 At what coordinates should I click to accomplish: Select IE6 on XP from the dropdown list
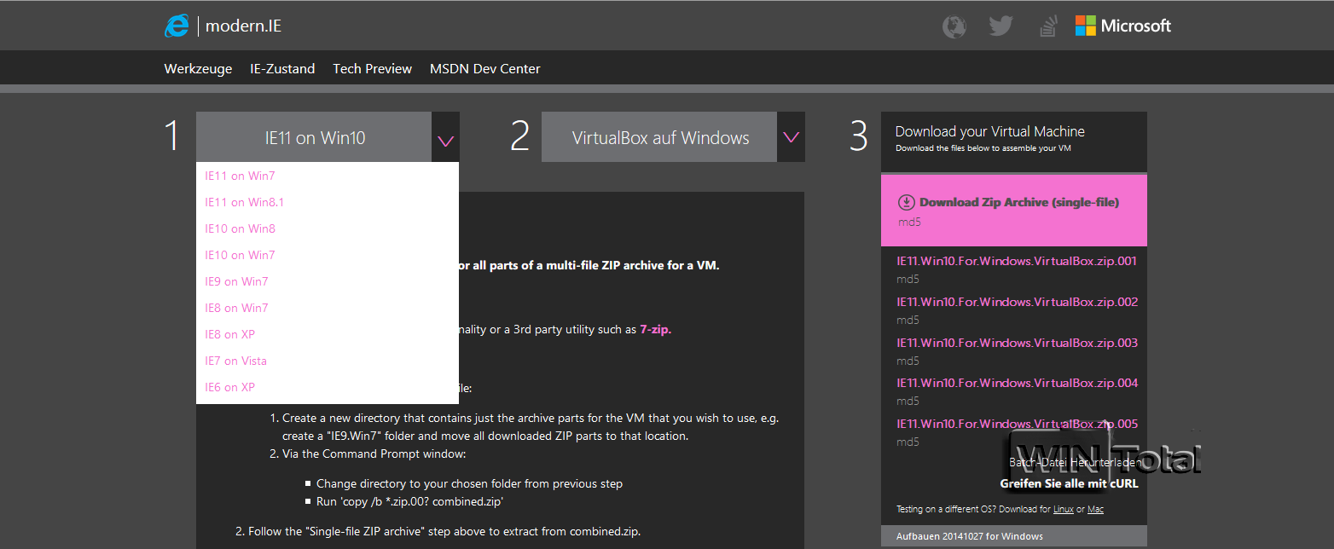[x=229, y=386]
